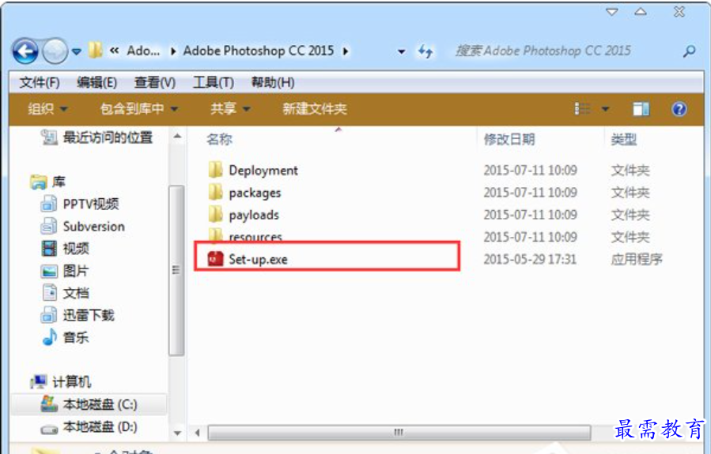Click the sidebar vertical scrollbar thumb
This screenshot has height=454, width=711.
177,270
